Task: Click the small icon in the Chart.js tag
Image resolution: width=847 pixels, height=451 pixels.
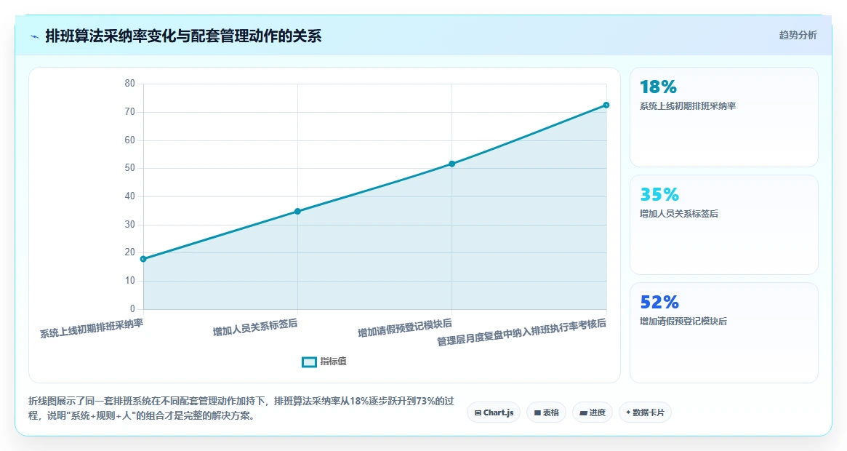Action: (478, 412)
